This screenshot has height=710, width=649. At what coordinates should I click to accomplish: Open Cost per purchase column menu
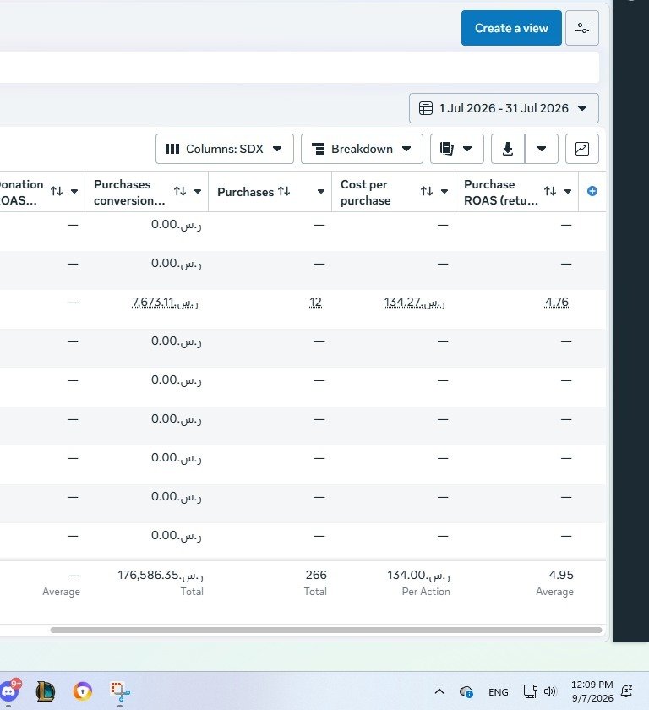[x=444, y=192]
